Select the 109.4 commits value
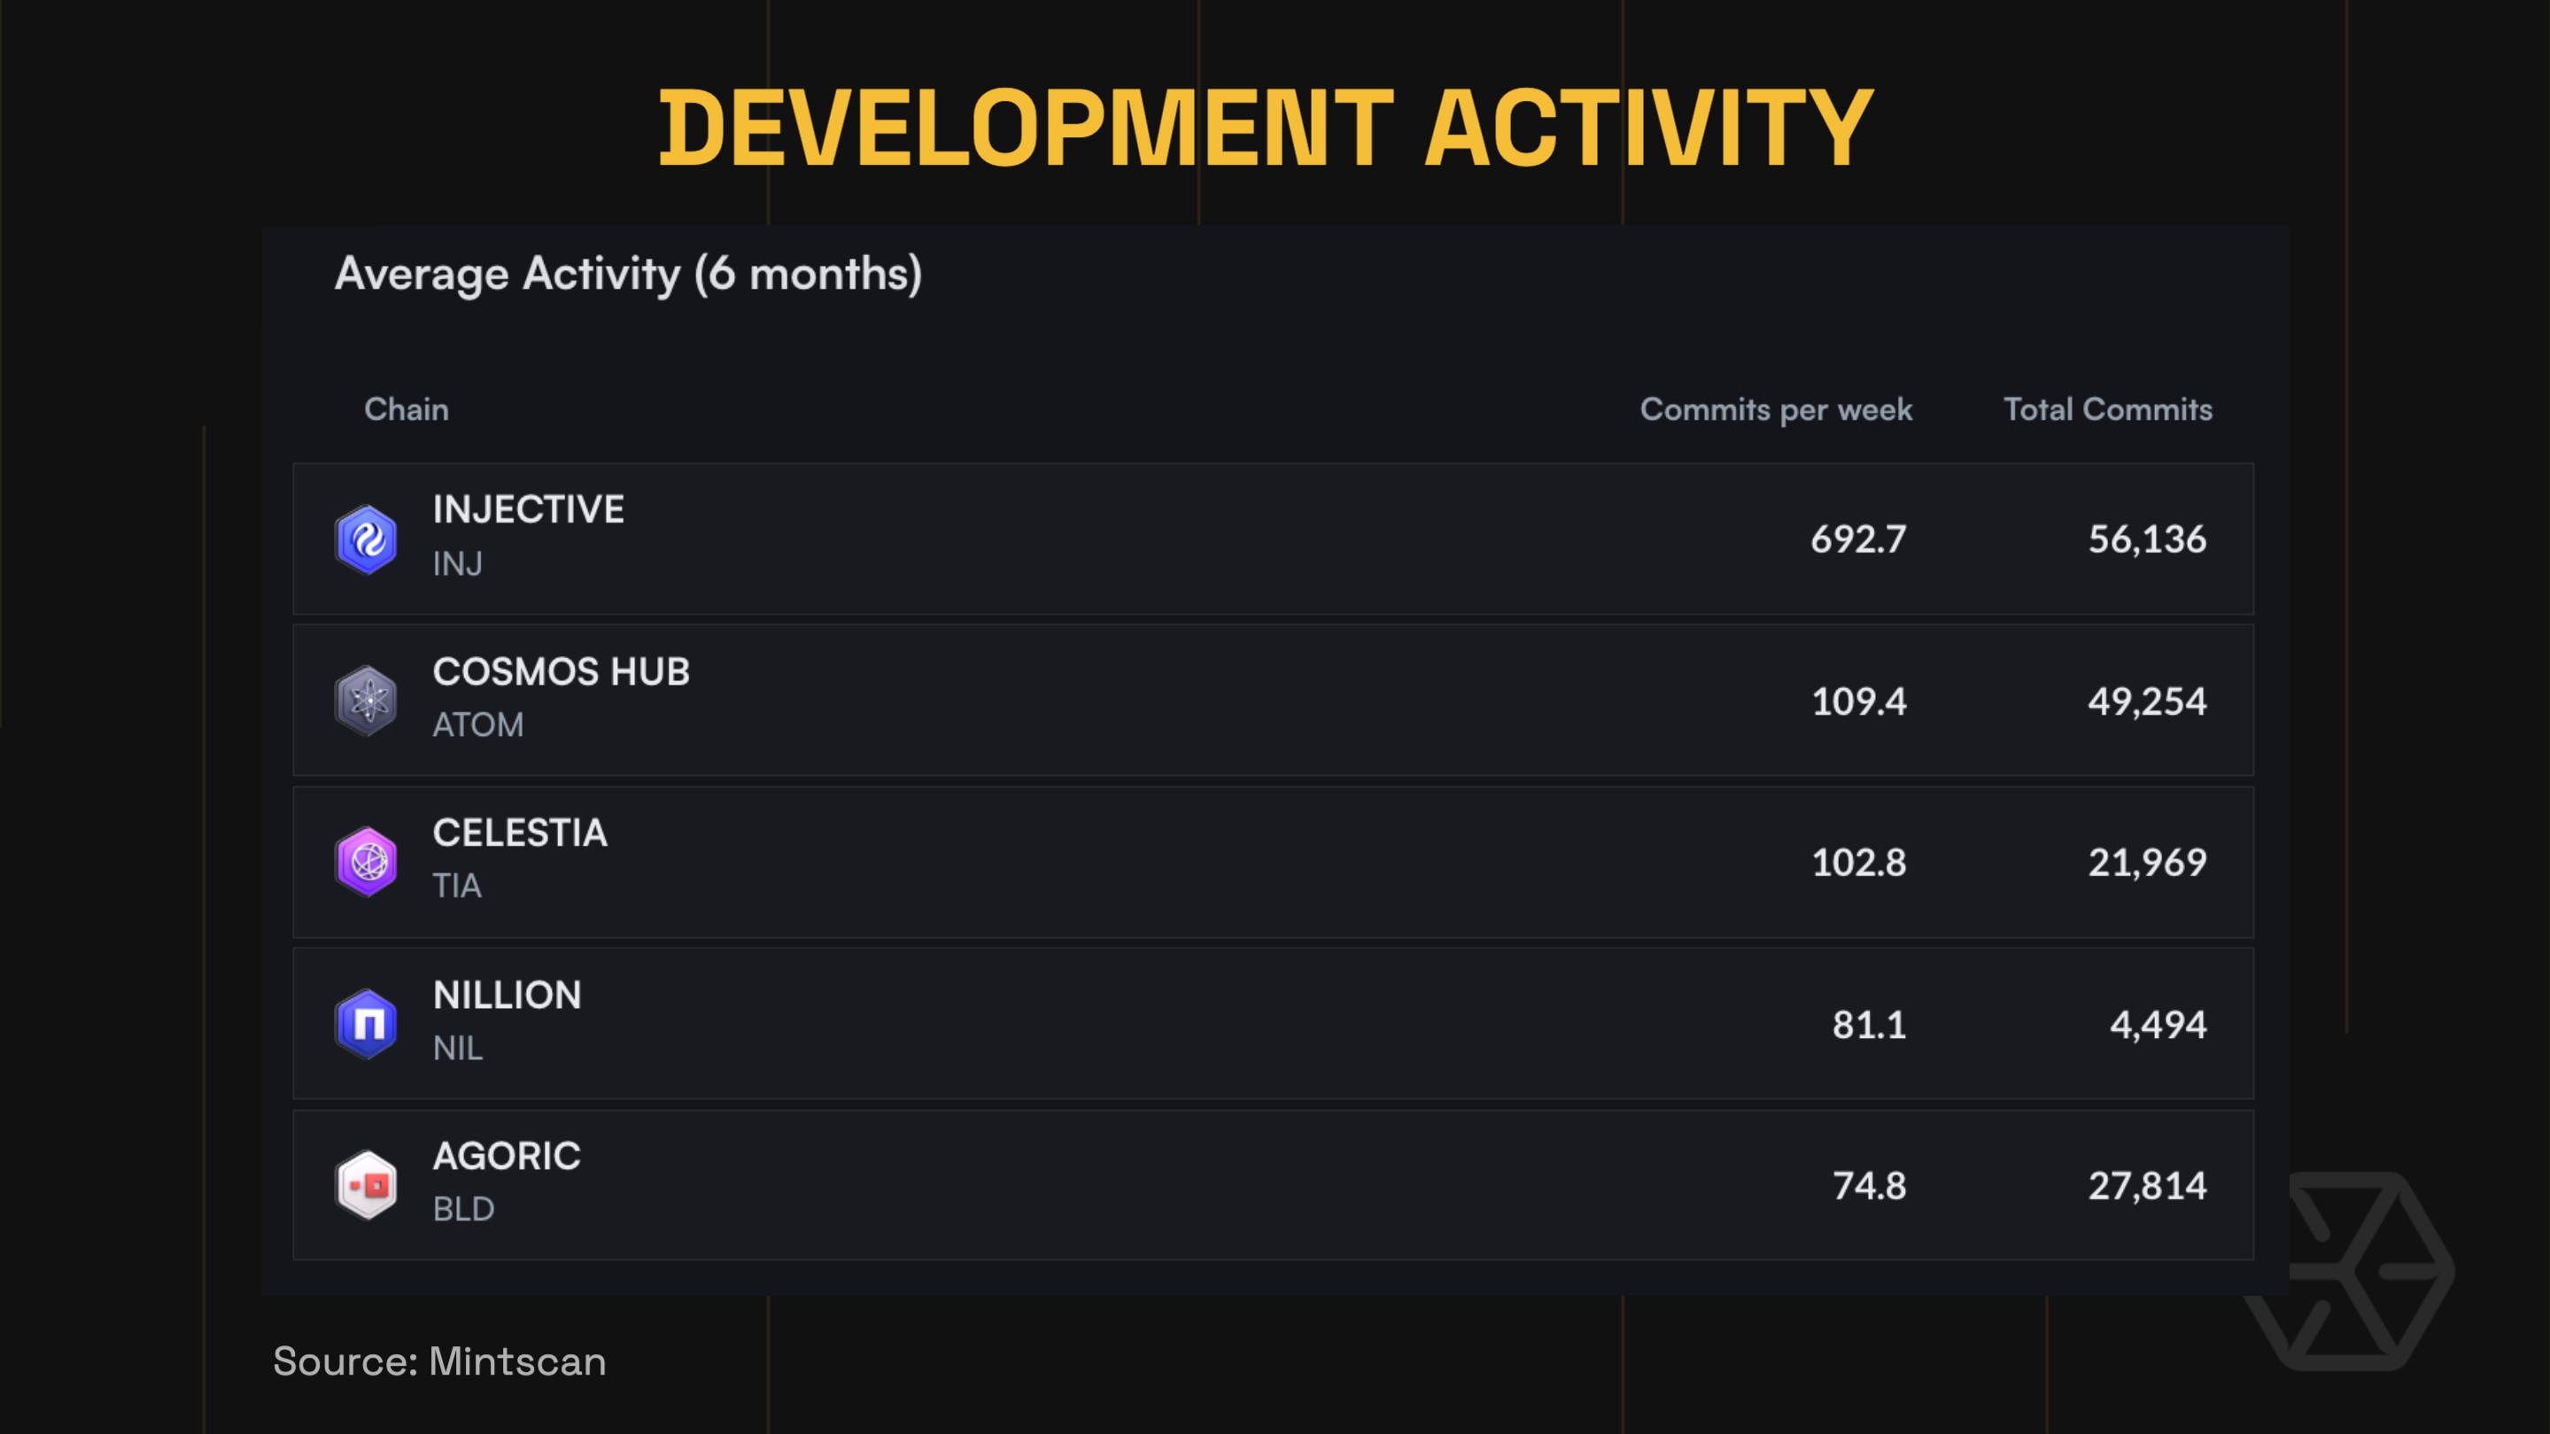Viewport: 2550px width, 1434px height. (x=1859, y=701)
